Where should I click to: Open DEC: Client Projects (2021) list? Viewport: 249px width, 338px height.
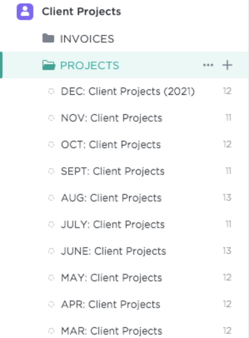click(x=128, y=91)
